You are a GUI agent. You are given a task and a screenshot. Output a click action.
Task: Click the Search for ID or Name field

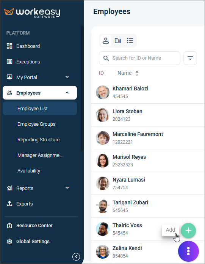pos(139,58)
